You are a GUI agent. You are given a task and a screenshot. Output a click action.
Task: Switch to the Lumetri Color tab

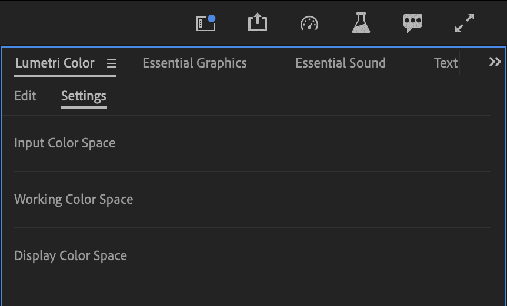pyautogui.click(x=55, y=63)
